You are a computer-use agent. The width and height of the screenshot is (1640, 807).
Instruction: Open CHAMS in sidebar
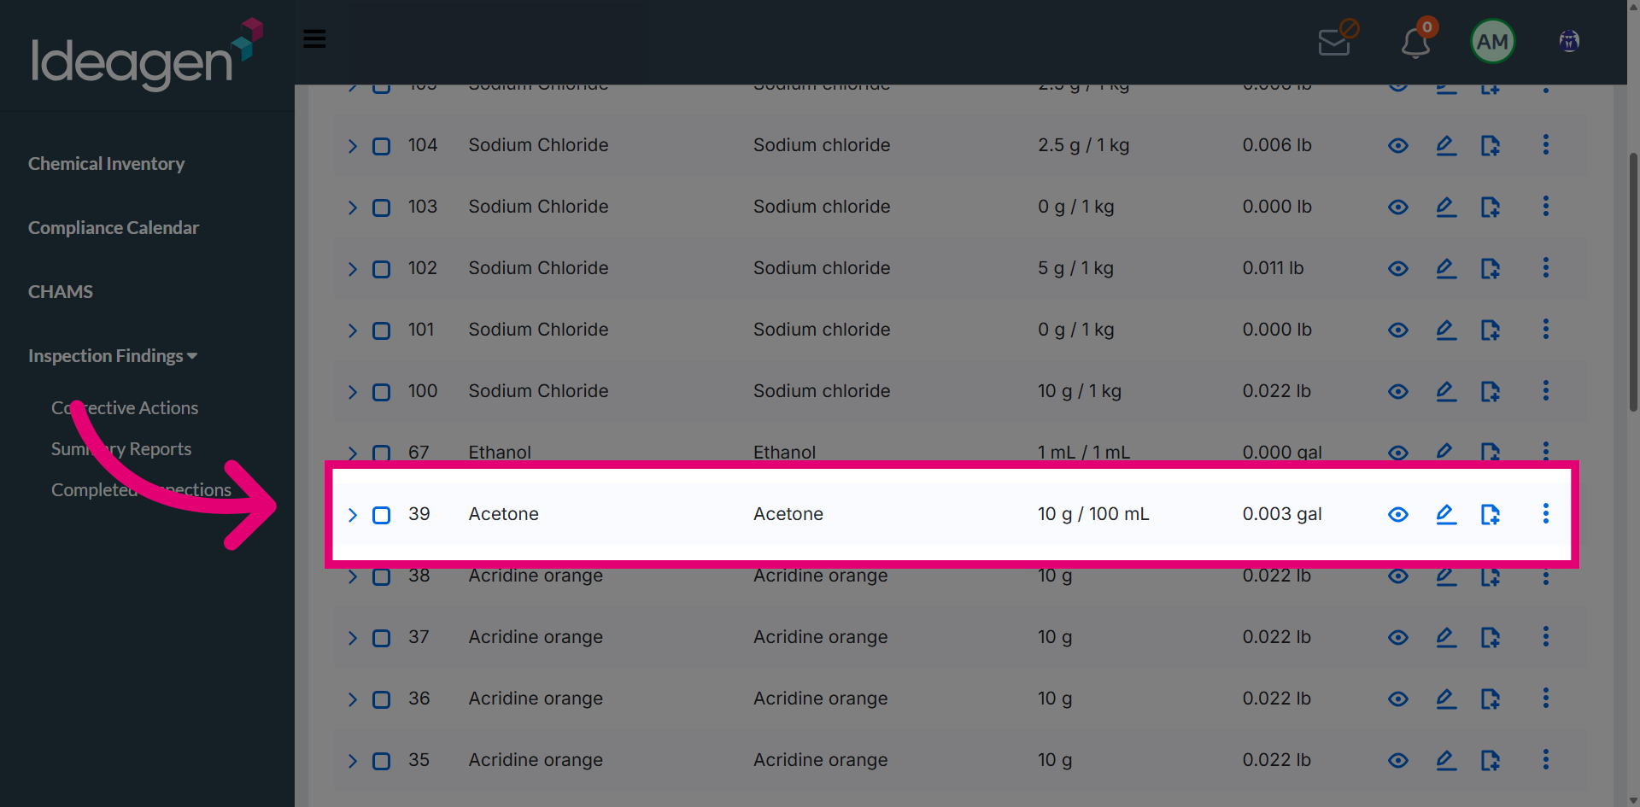(x=60, y=291)
